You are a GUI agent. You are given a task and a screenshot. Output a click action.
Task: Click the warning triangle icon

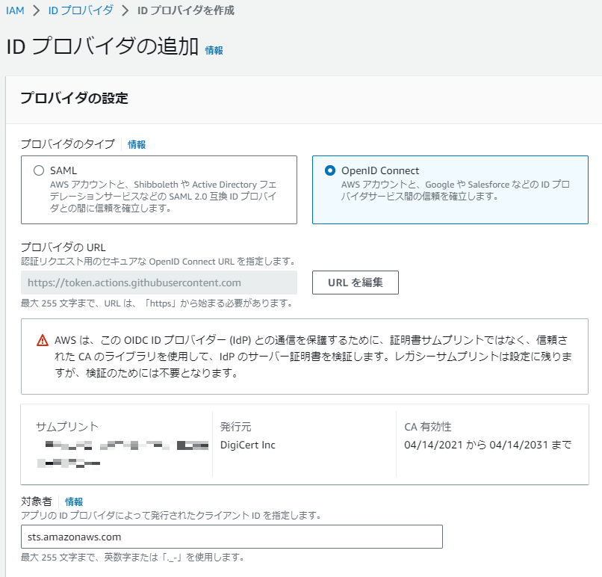point(43,340)
